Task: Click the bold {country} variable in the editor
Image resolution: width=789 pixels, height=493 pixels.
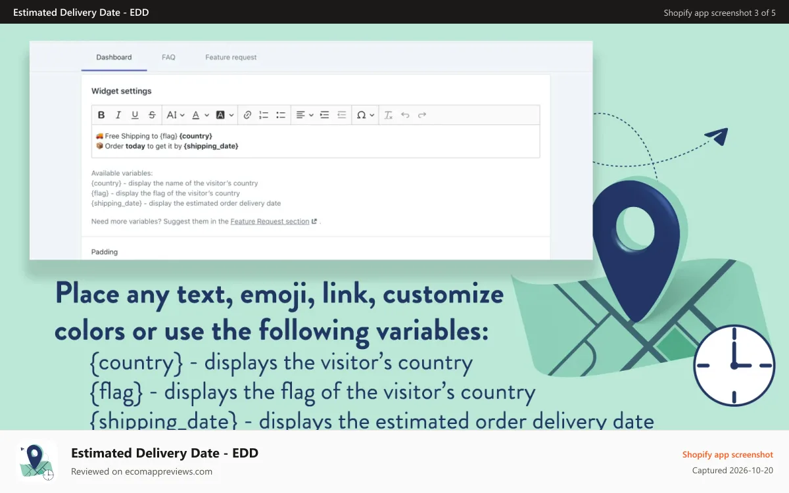Action: click(x=196, y=136)
